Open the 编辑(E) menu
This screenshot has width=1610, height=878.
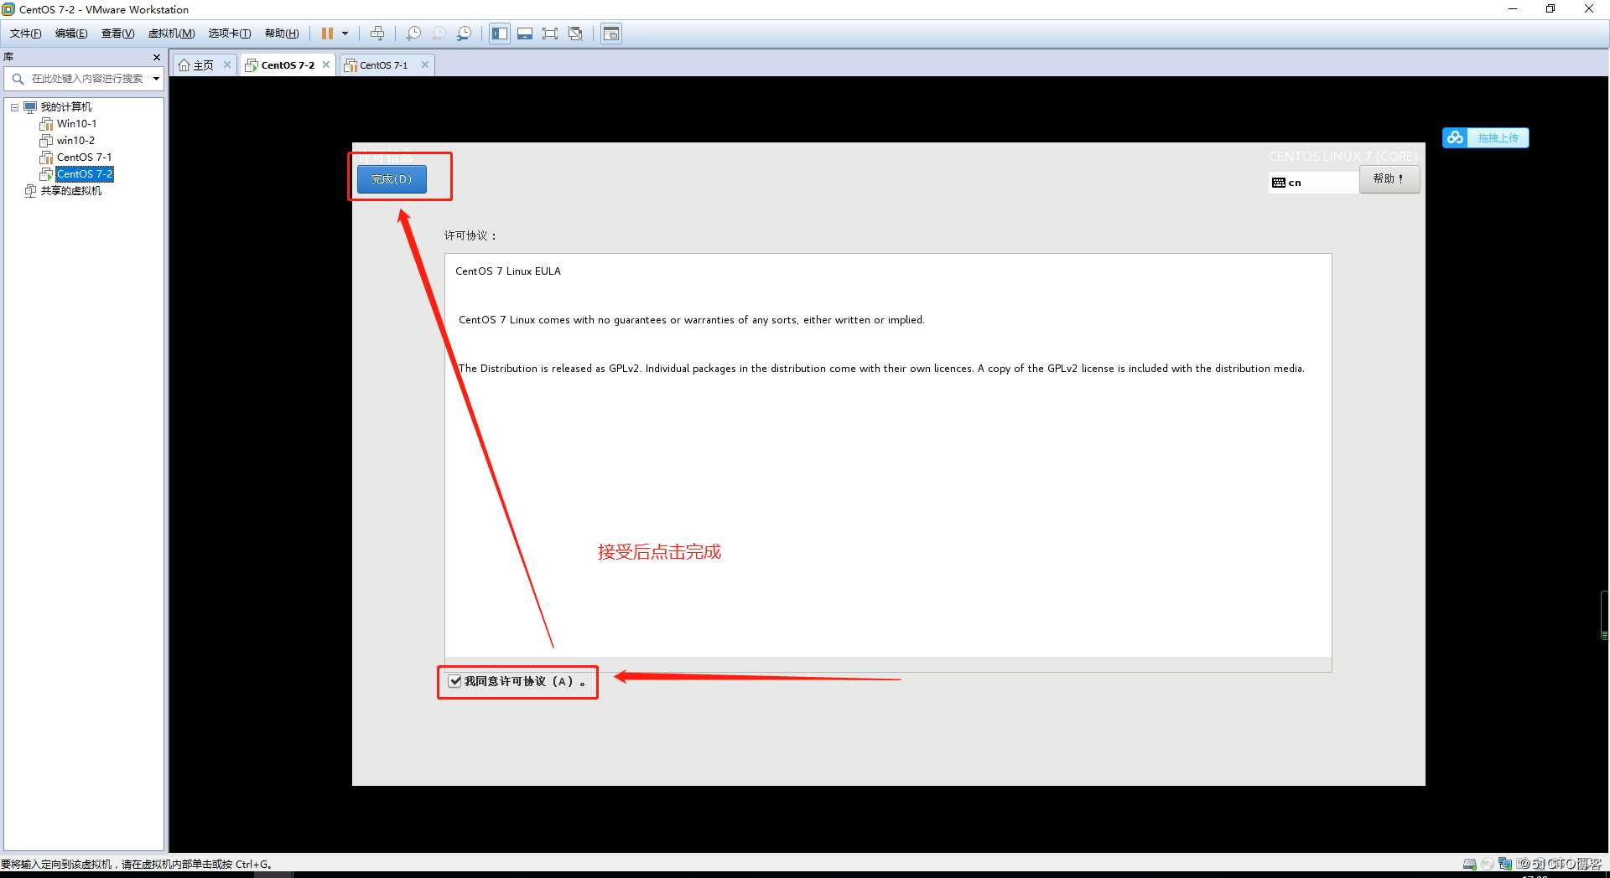71,34
